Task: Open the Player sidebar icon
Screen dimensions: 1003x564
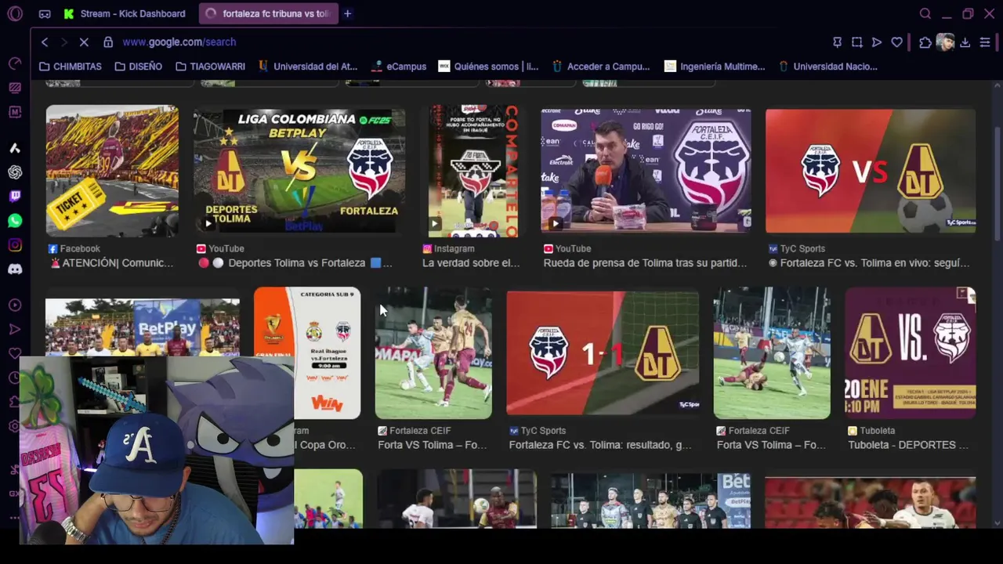Action: tap(15, 305)
